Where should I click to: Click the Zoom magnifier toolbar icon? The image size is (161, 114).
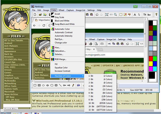115,15
